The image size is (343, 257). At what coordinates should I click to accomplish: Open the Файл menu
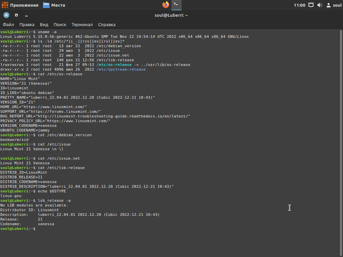(8, 25)
